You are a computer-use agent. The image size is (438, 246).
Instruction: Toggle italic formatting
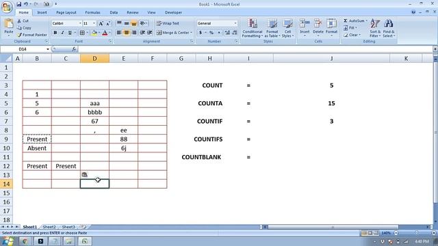coord(62,33)
